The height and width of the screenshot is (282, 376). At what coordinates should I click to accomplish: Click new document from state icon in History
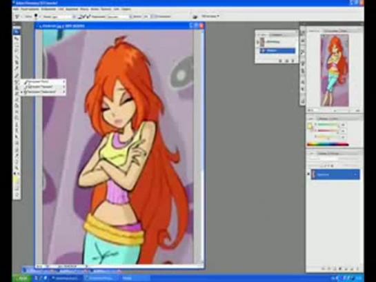[x=280, y=61]
